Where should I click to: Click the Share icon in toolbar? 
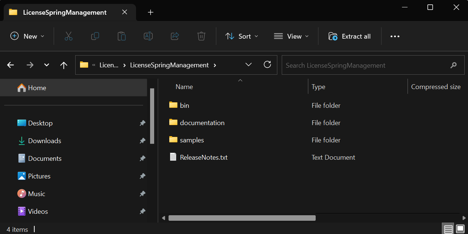[175, 36]
